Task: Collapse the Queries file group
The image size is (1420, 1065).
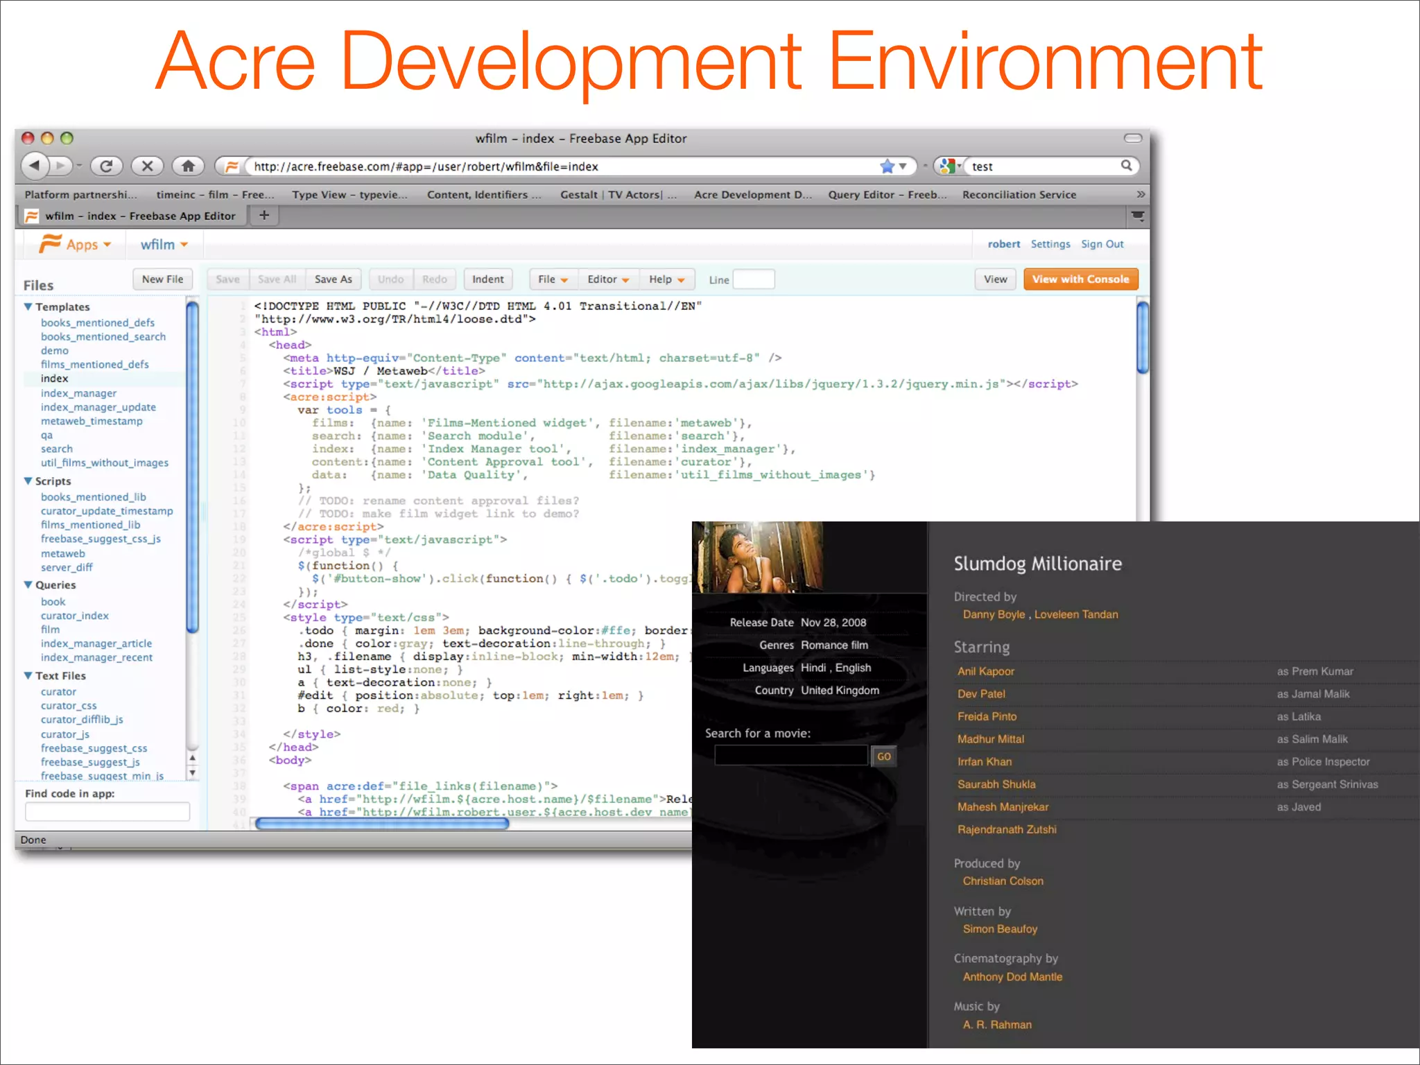Action: click(28, 585)
